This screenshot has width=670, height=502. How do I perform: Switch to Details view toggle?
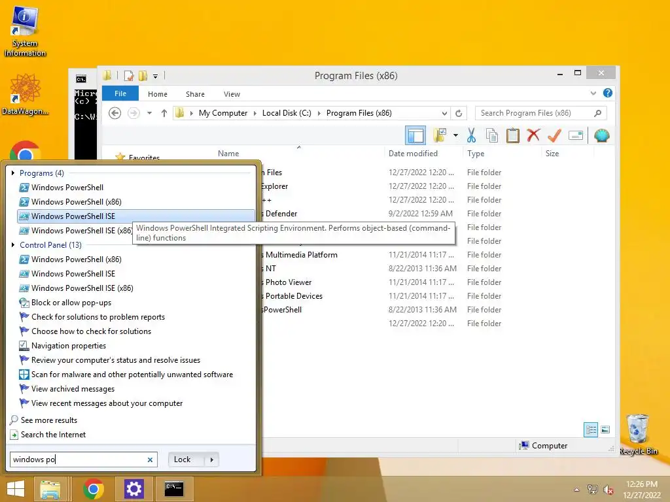(591, 429)
